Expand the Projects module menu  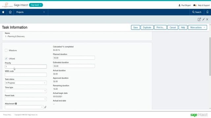click(x=31, y=12)
